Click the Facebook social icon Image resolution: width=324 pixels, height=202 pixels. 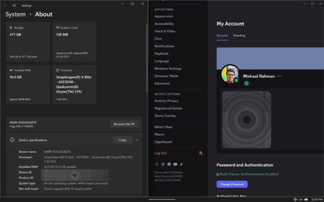(169, 164)
